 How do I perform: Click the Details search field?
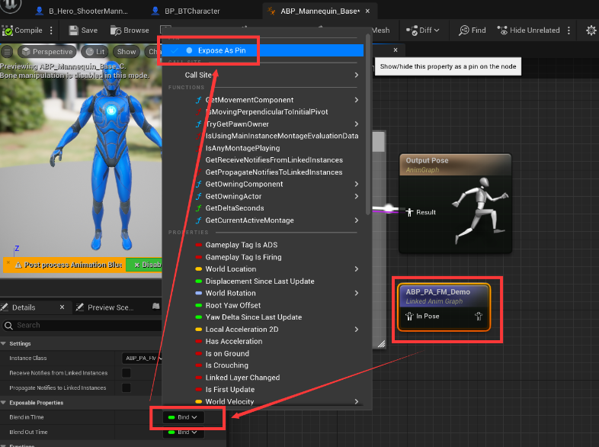82,326
